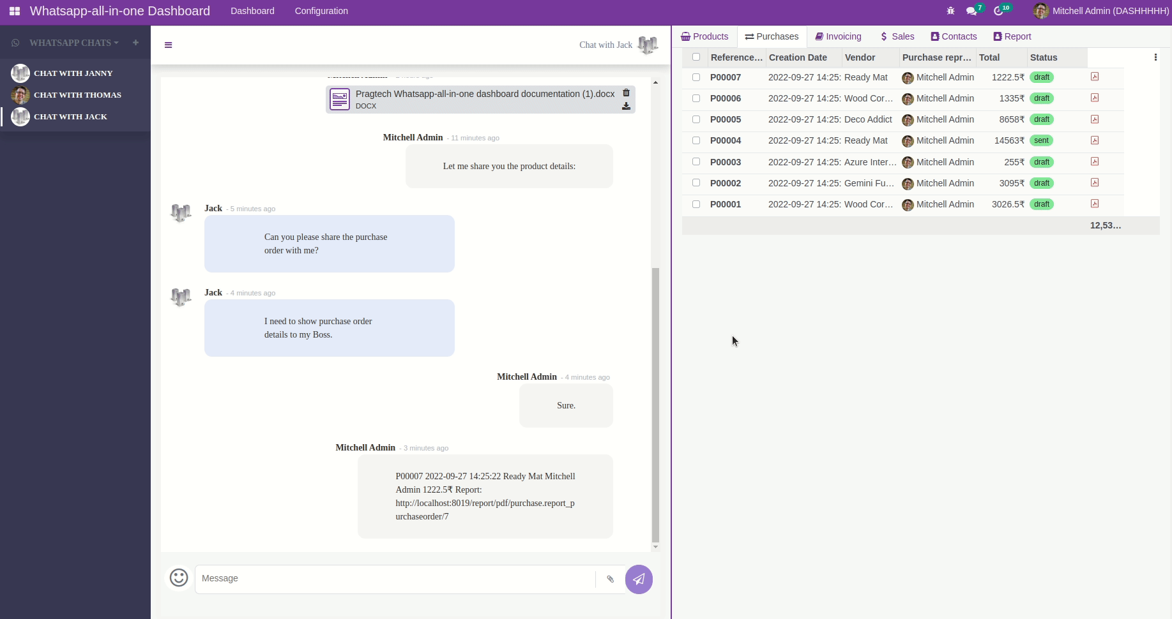Click chat scrollbar up arrow

[655, 82]
